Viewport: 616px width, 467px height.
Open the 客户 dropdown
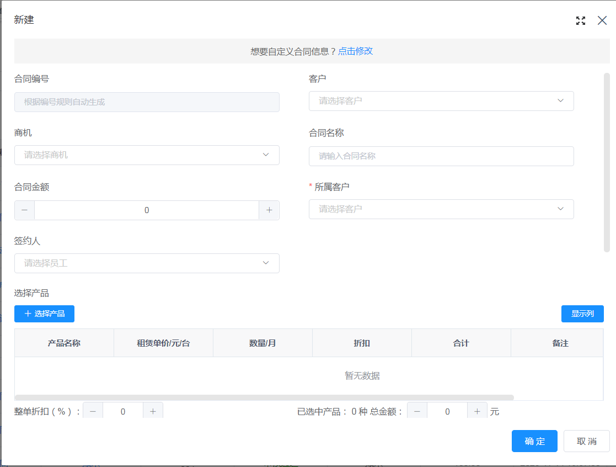tap(441, 101)
